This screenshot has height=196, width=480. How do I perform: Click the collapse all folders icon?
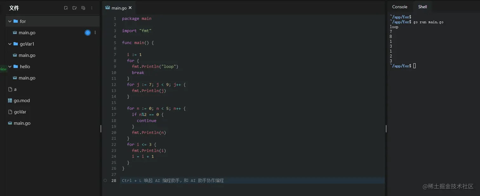click(83, 8)
